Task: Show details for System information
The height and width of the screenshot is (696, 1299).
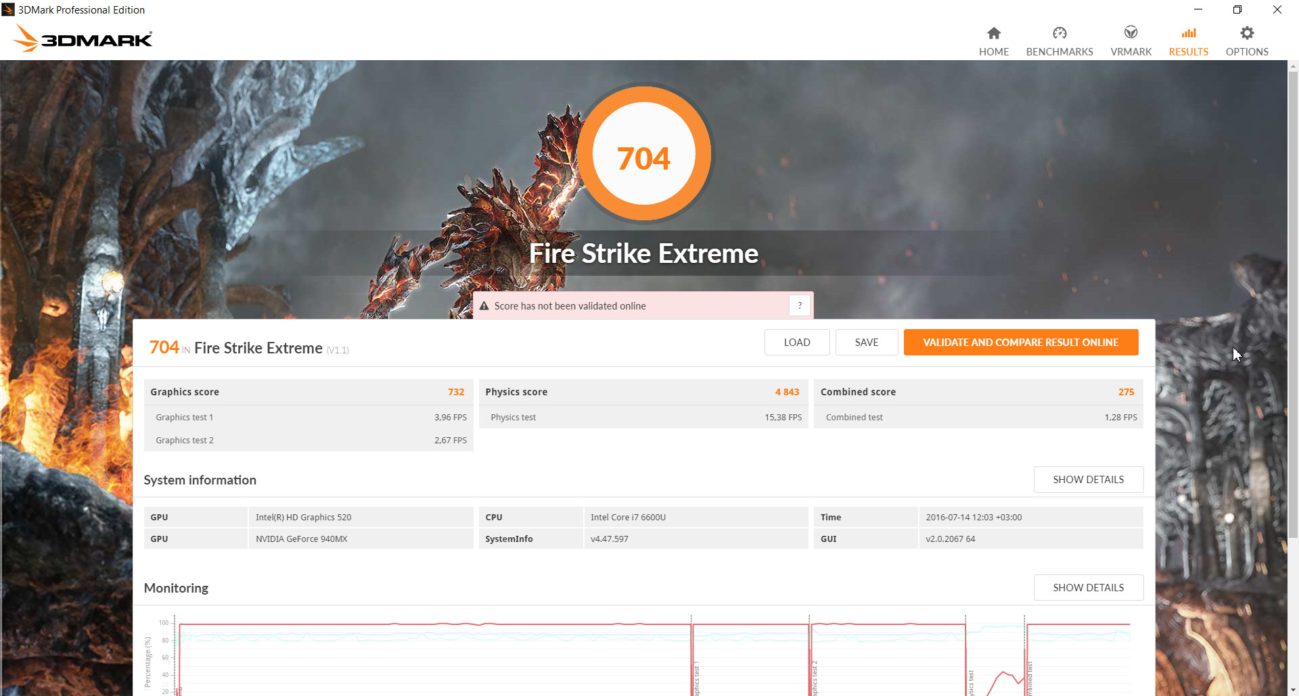Action: click(1088, 480)
